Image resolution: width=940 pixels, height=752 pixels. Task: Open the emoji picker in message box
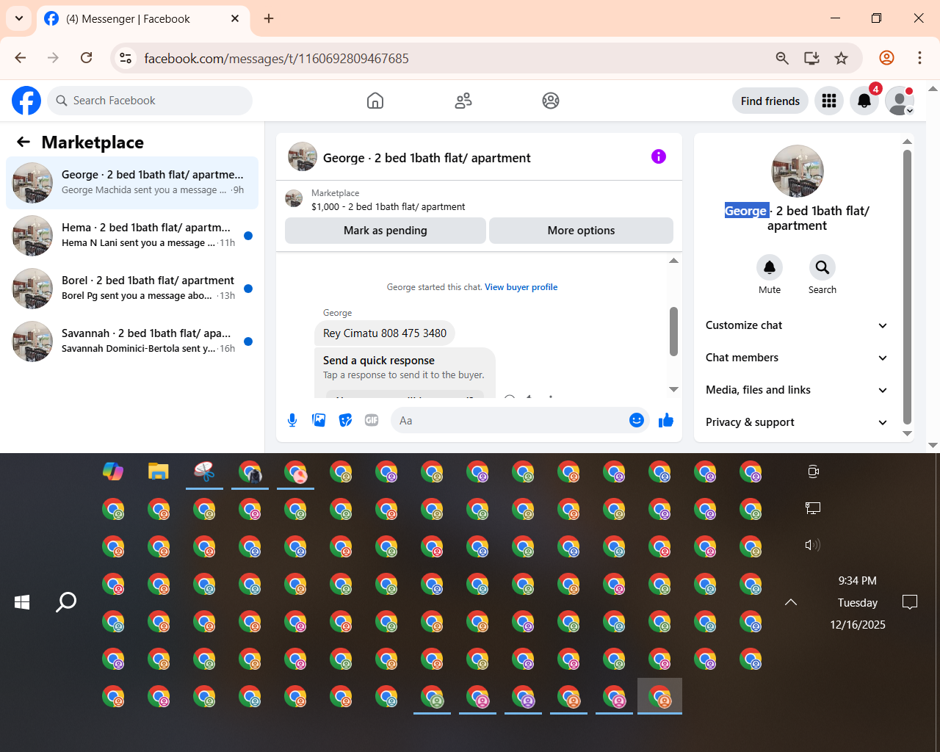tap(637, 420)
